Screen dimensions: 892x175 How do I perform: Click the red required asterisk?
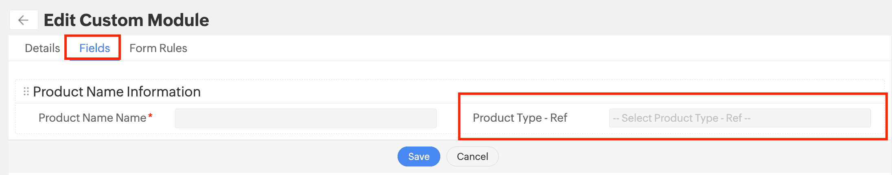pyautogui.click(x=150, y=116)
